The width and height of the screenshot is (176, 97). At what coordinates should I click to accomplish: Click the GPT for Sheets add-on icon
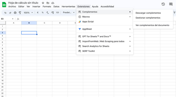pos(80,36)
